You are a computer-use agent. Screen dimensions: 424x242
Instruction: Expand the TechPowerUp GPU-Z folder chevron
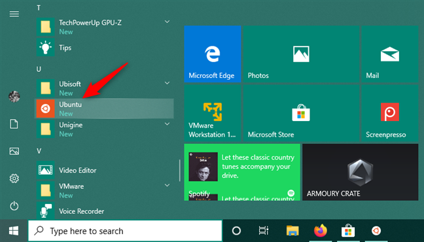coord(167,22)
